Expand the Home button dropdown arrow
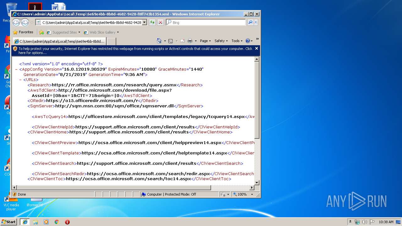The height and width of the screenshot is (226, 402). pyautogui.click(x=165, y=41)
